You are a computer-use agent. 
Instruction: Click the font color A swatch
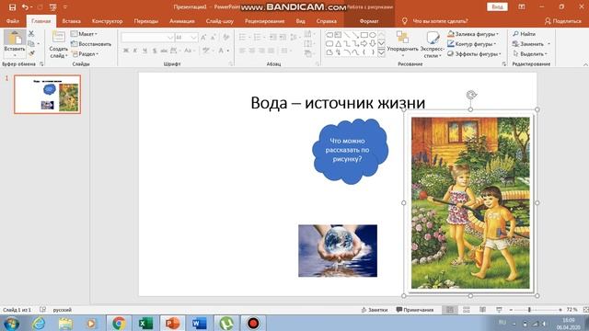click(221, 51)
